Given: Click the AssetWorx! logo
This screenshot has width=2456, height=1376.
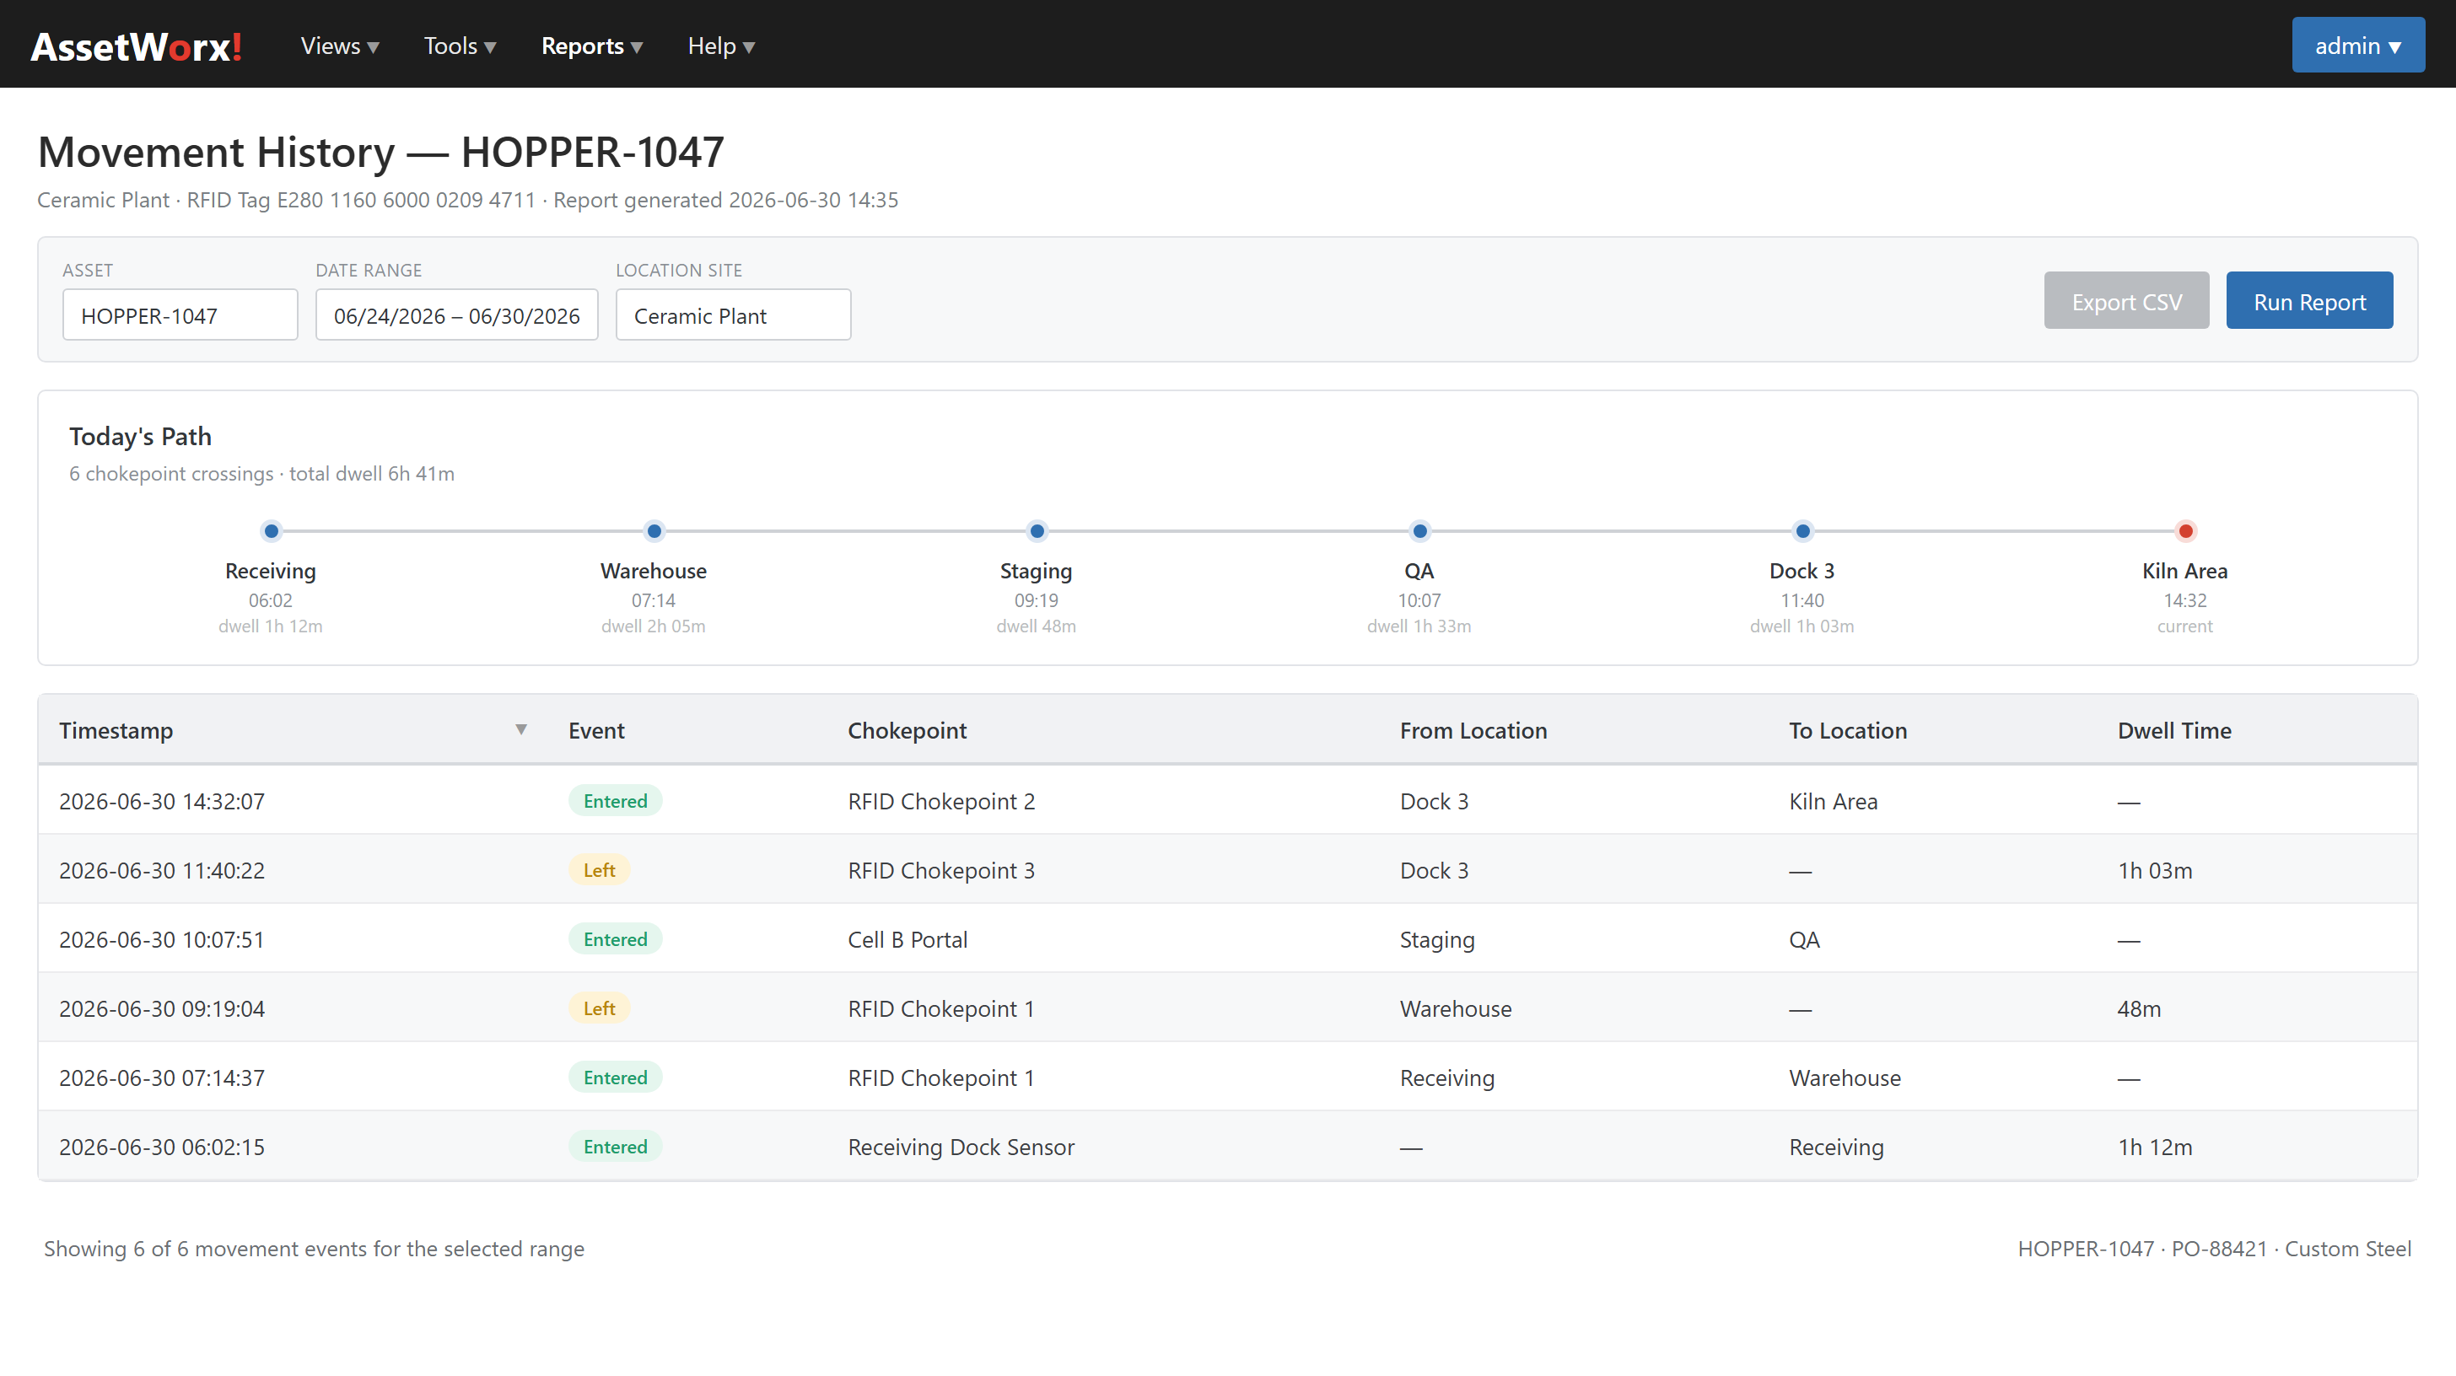Looking at the screenshot, I should pyautogui.click(x=137, y=46).
